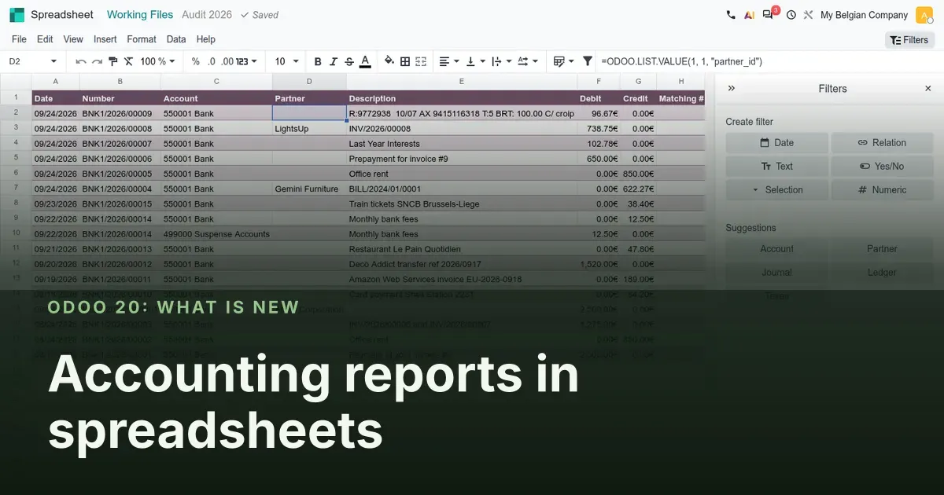Open the fill color bucket picker
Viewport: 944px width, 495px height.
(x=389, y=61)
